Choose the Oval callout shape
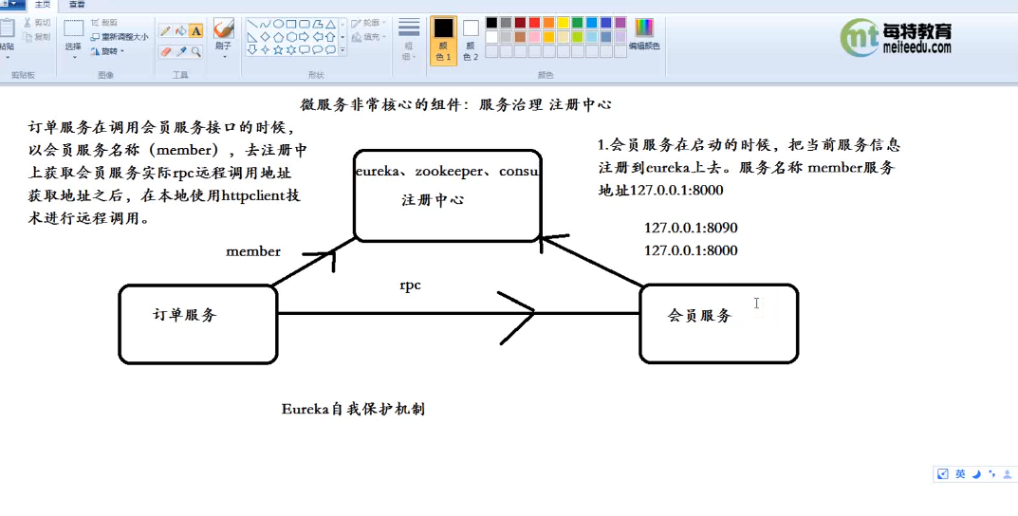This screenshot has width=1018, height=516. tap(317, 49)
